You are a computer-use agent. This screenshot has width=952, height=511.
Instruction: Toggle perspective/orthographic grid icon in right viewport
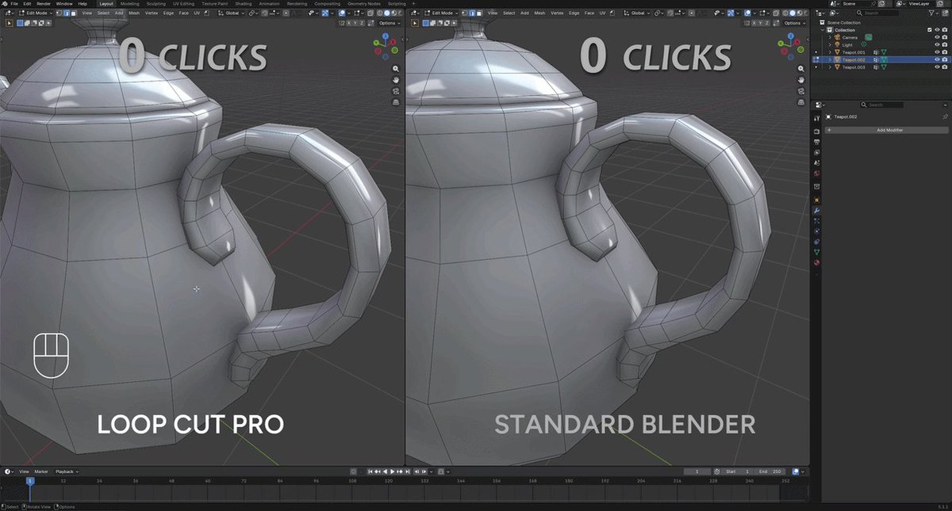point(800,102)
